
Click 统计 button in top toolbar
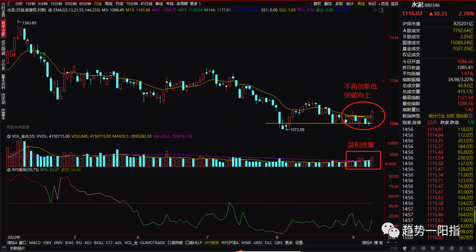(x=350, y=4)
